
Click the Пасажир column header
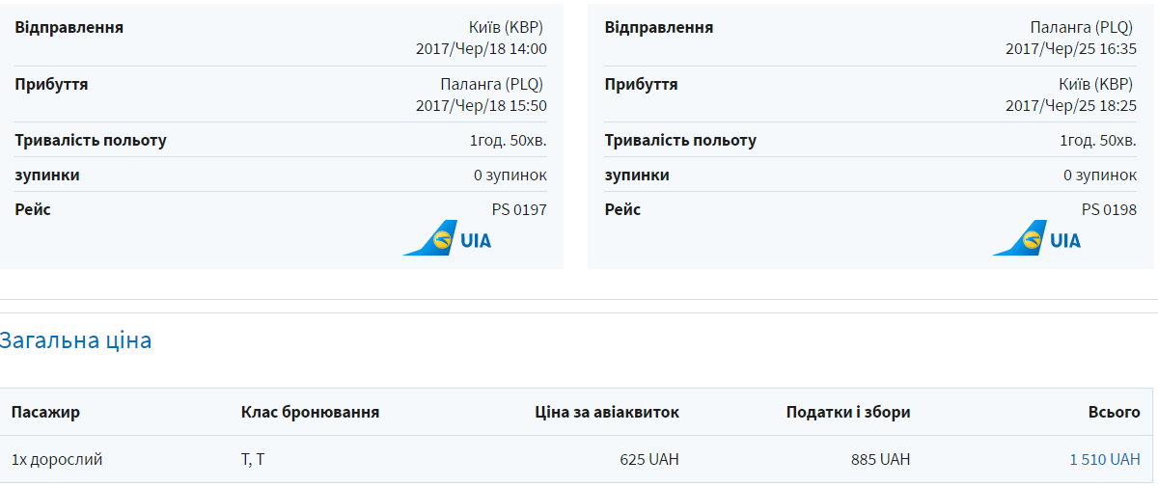(x=45, y=413)
